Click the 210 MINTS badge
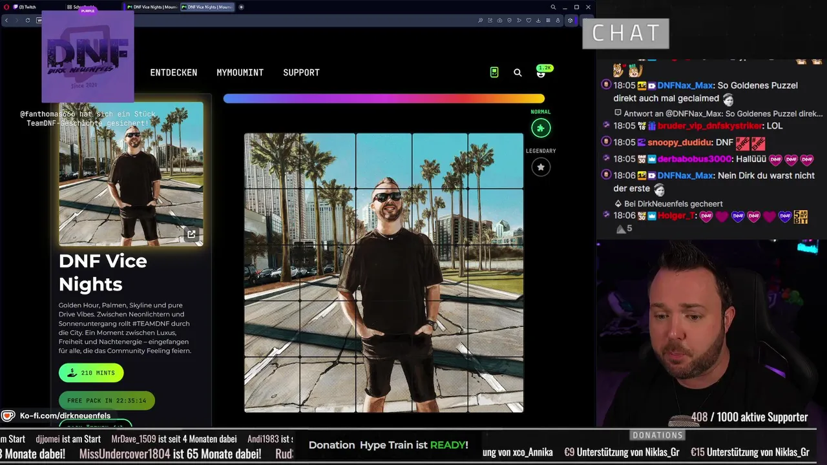Viewport: 827px width, 465px height. (91, 373)
